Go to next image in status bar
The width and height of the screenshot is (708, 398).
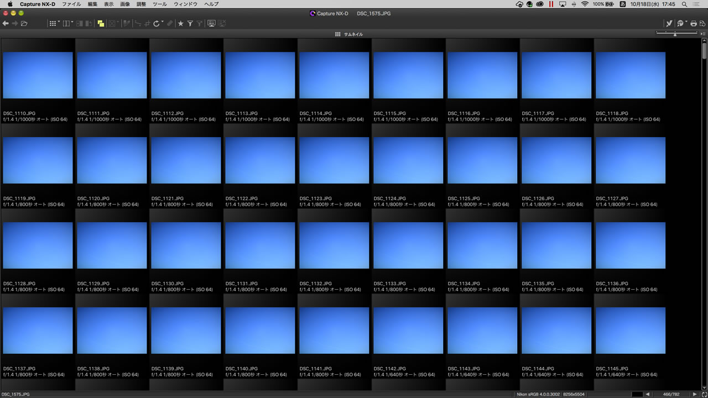[695, 394]
